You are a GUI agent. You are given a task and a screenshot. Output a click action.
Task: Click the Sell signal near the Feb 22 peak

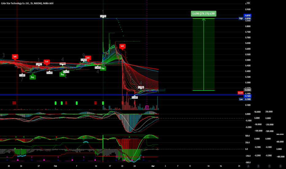click(x=122, y=46)
